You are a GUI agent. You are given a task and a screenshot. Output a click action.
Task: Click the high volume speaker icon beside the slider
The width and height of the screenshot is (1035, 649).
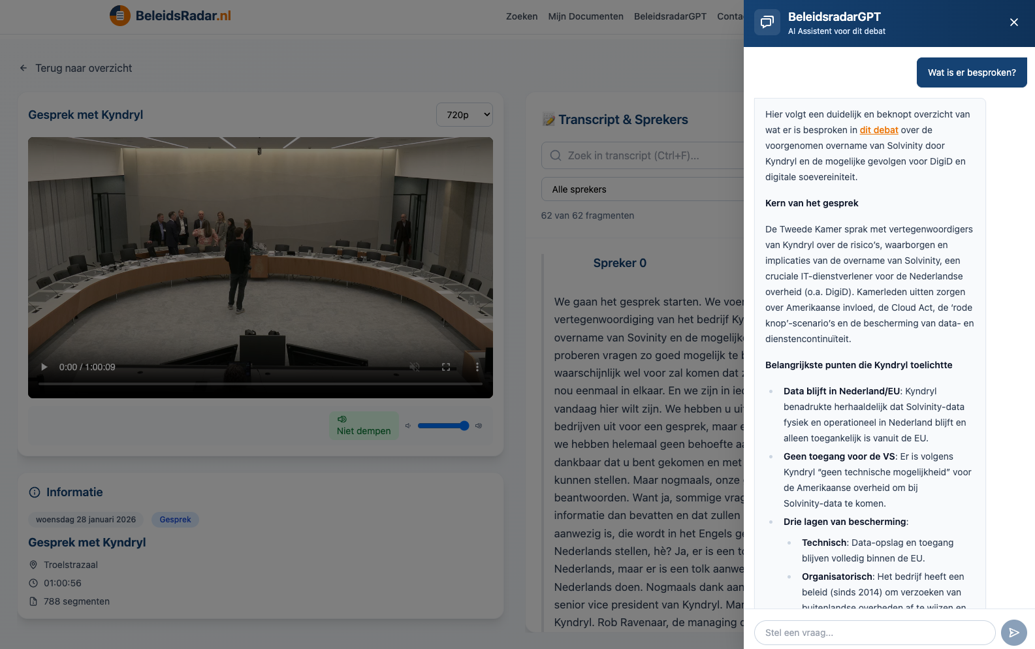479,426
